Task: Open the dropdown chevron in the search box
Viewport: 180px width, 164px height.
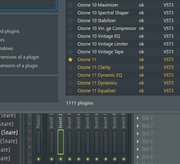Action: (x=52, y=5)
